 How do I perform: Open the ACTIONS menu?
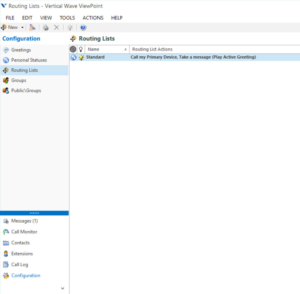tap(93, 18)
